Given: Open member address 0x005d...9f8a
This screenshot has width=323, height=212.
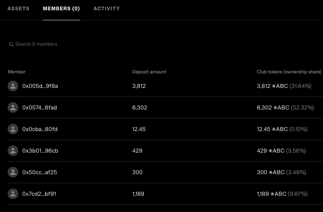Looking at the screenshot, I should coord(40,86).
